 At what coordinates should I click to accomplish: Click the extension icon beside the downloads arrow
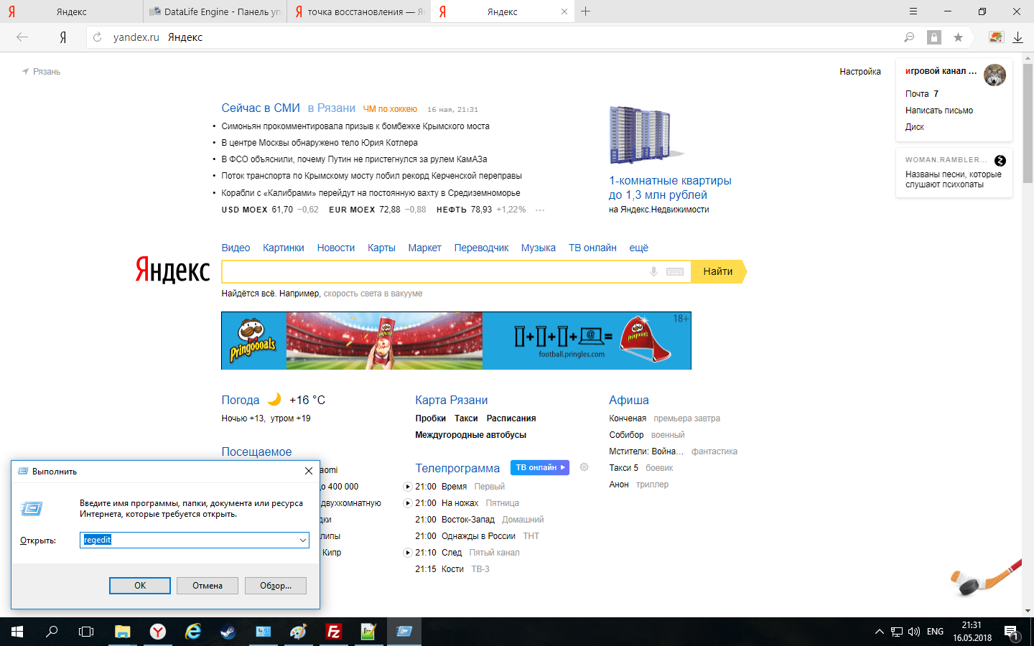(x=996, y=37)
